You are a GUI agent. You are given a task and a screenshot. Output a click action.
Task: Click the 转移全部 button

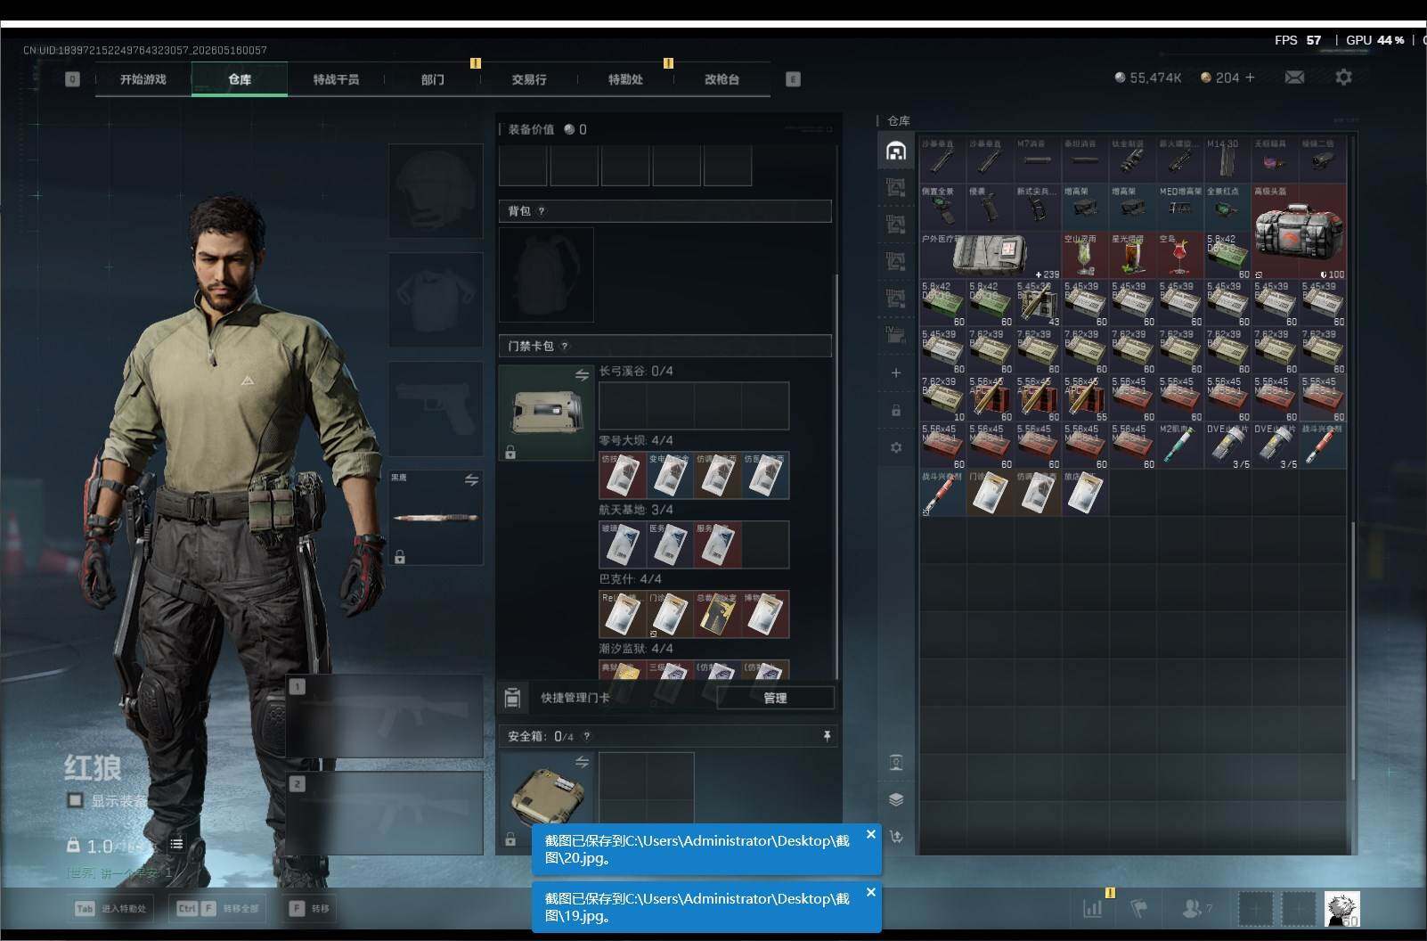pyautogui.click(x=217, y=908)
